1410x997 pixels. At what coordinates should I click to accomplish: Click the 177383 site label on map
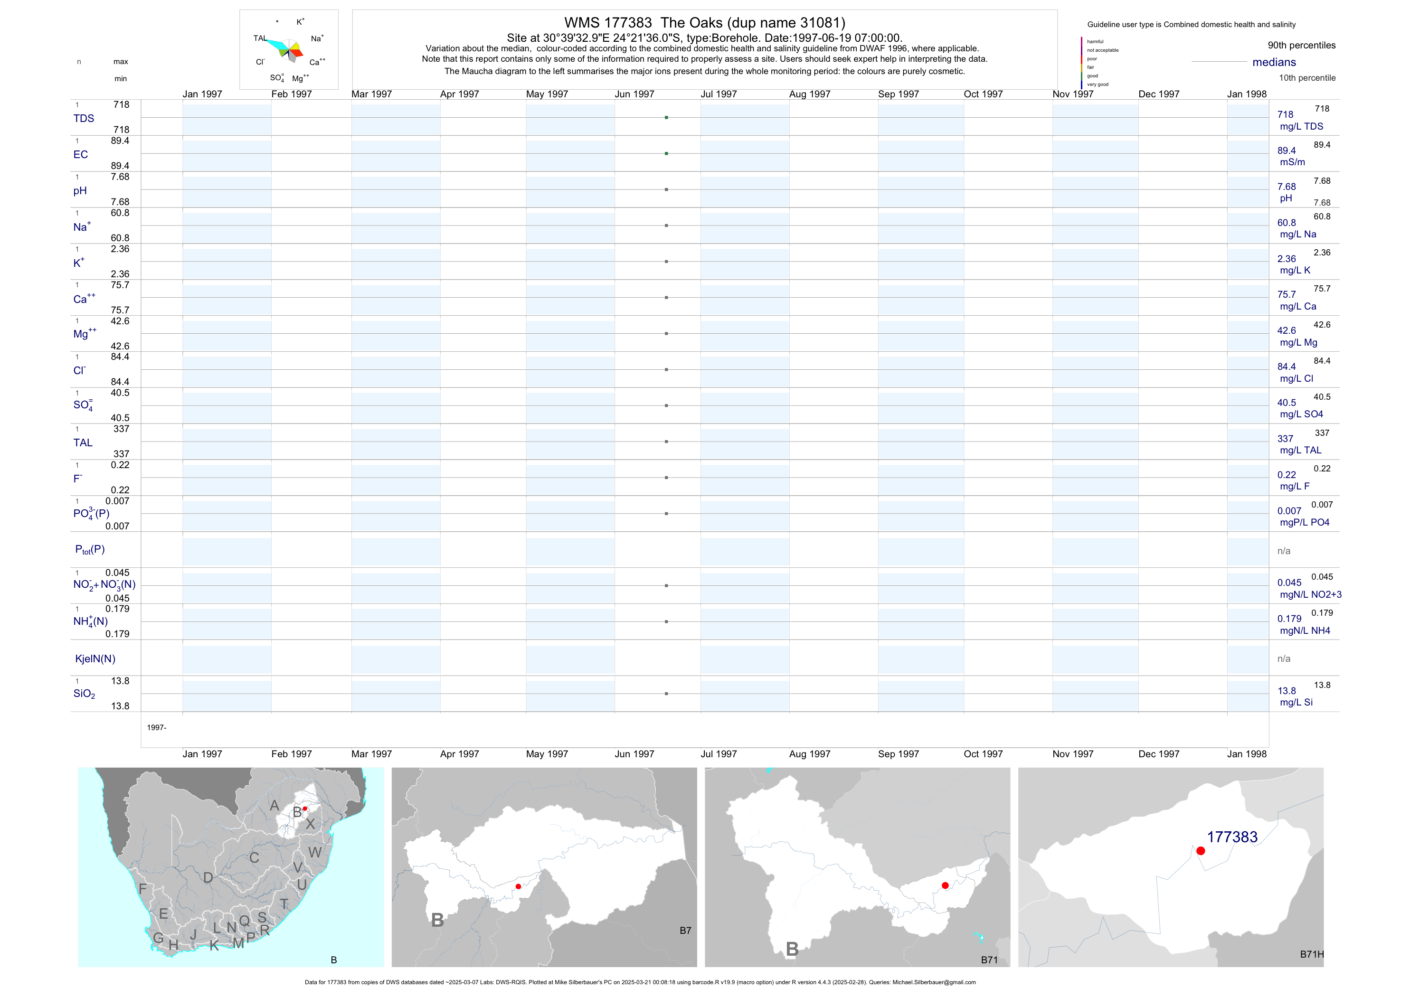1232,837
